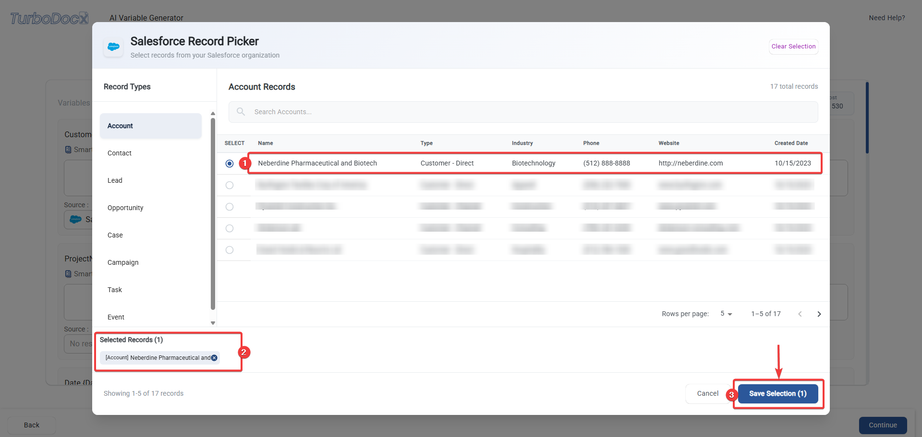922x437 pixels.
Task: Choose the Lead record type
Action: coord(151,180)
